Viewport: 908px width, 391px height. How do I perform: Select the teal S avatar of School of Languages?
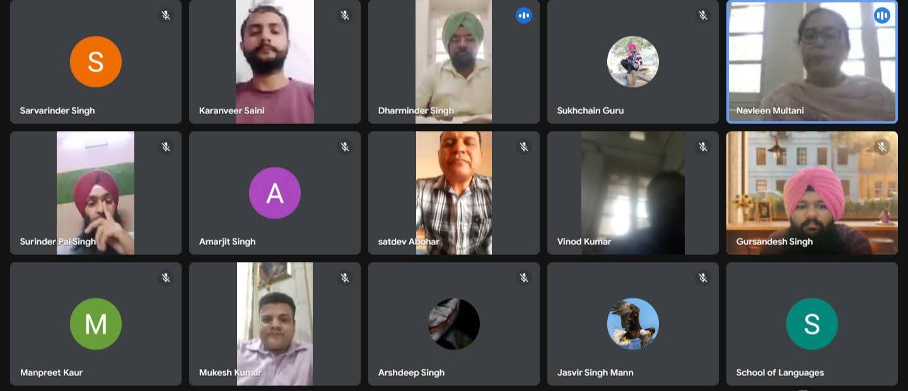tap(812, 324)
